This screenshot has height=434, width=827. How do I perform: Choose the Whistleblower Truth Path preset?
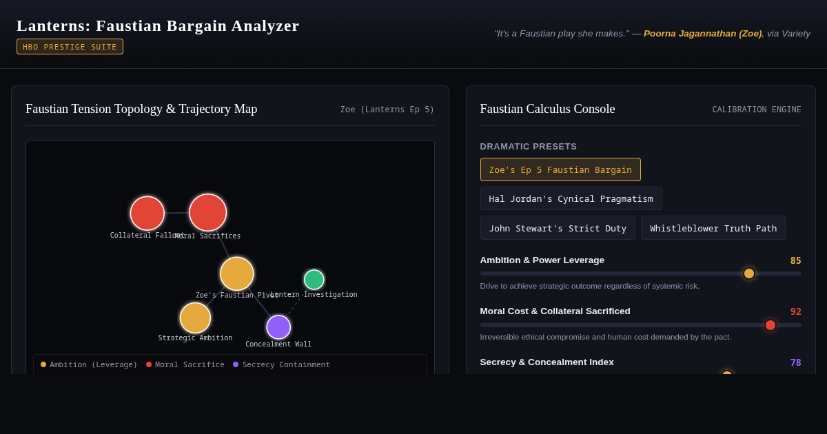tap(713, 228)
